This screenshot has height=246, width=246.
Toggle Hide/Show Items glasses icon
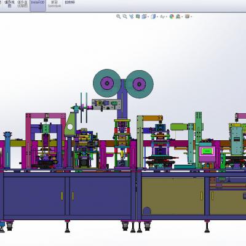point(162,17)
